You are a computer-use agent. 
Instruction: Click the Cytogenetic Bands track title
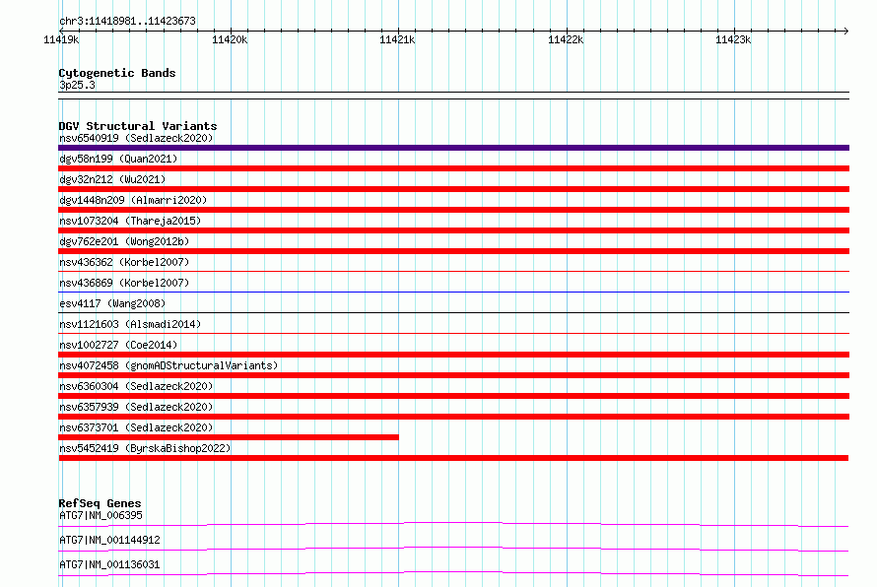117,73
